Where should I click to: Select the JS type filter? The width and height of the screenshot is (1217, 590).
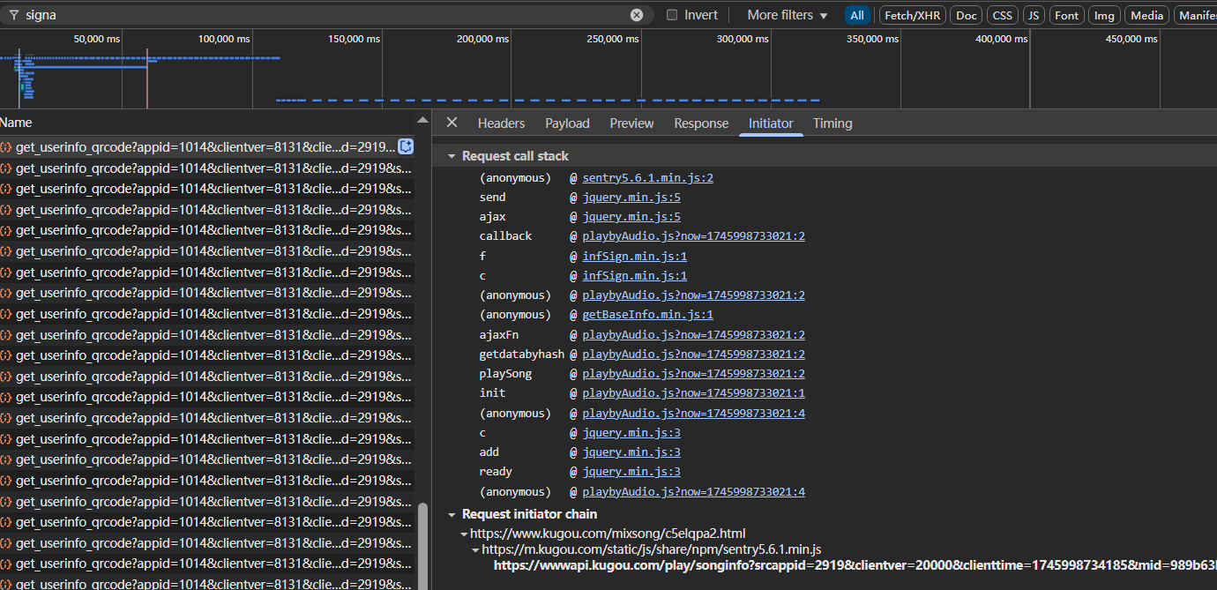coord(1033,15)
